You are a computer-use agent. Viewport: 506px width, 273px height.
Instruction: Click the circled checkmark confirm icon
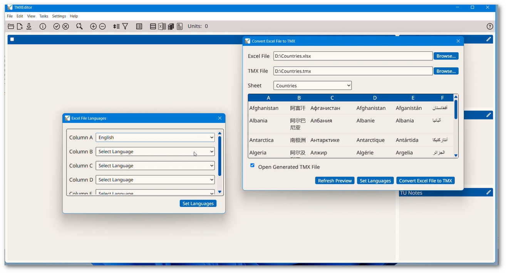coord(57,26)
